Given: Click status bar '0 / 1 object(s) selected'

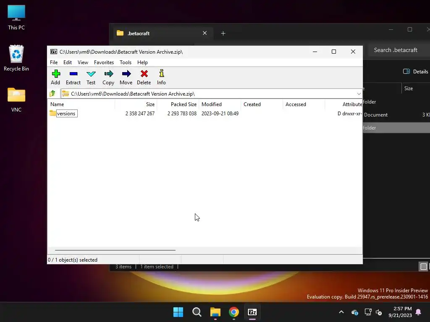Looking at the screenshot, I should 73,260.
